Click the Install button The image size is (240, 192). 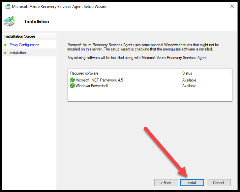192,182
